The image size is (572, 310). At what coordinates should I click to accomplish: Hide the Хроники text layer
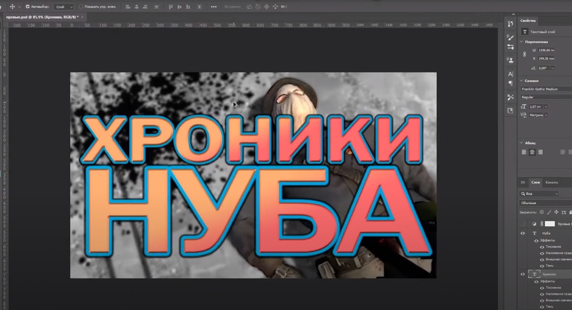click(523, 274)
